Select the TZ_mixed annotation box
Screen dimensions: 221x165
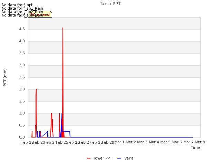point(40,14)
